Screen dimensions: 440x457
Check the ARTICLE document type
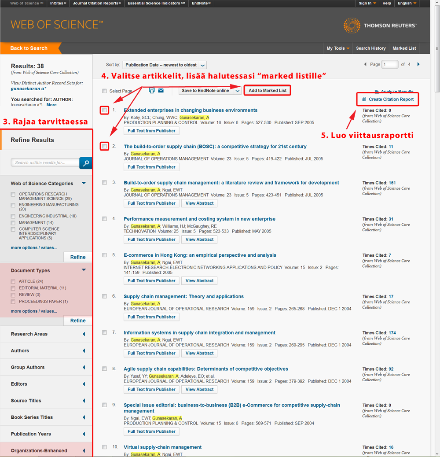click(13, 281)
